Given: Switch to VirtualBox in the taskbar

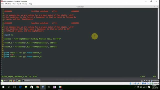Looking at the screenshot, I should point(43,87).
